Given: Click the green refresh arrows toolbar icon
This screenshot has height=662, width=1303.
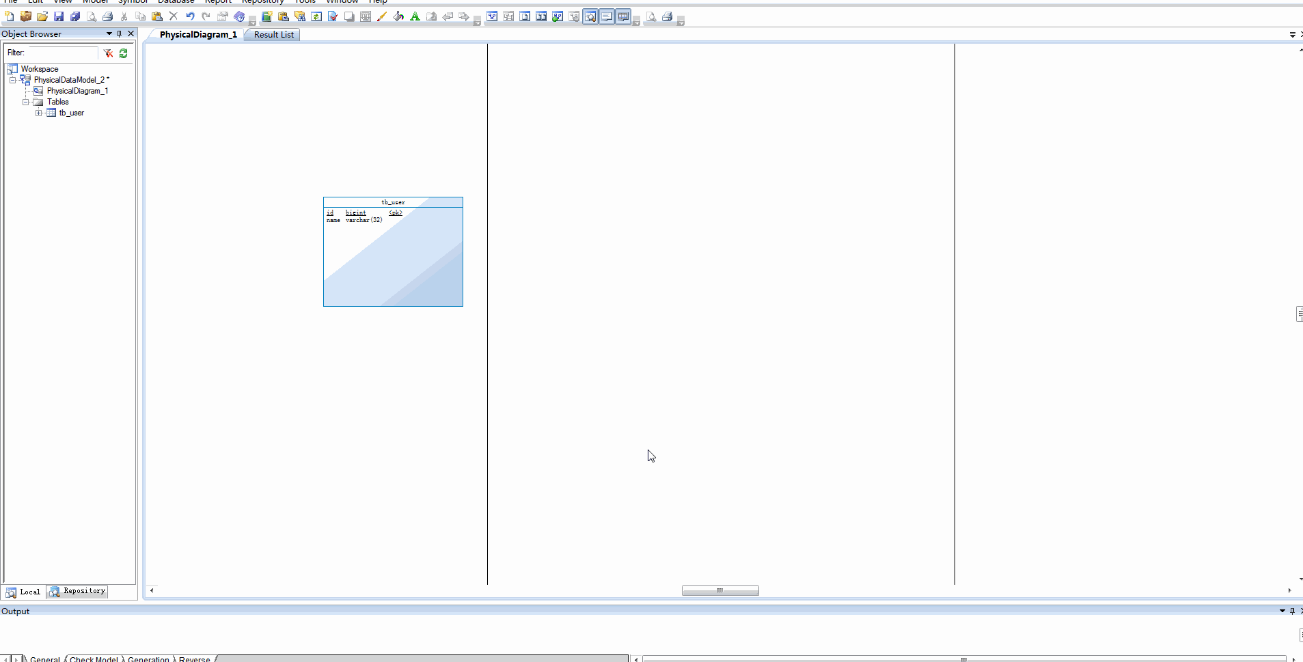Looking at the screenshot, I should [316, 16].
